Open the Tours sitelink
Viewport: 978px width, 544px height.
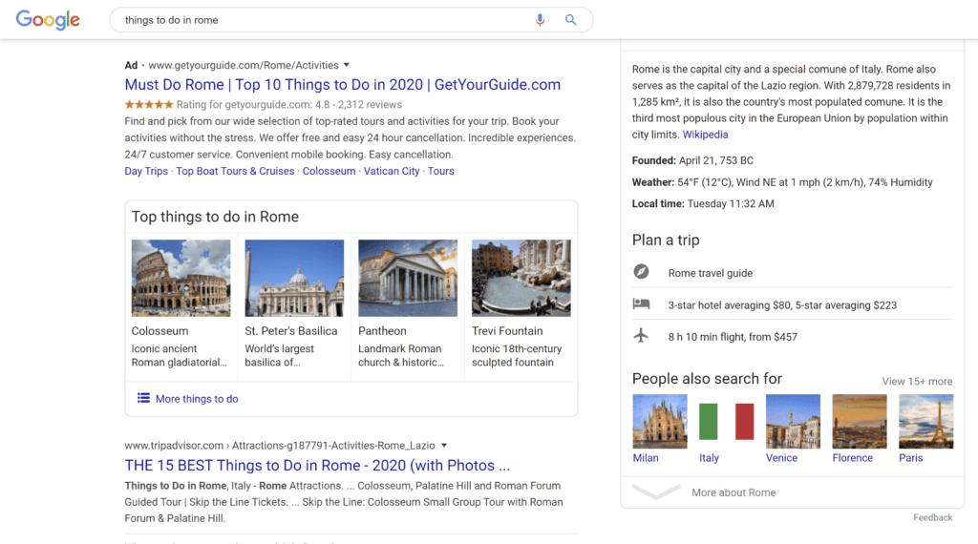point(441,172)
